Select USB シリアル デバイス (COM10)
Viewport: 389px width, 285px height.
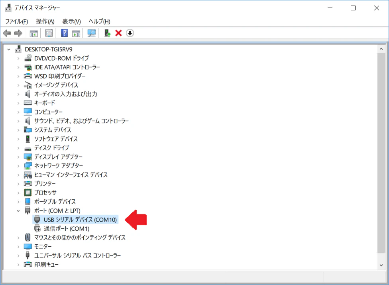pyautogui.click(x=80, y=220)
